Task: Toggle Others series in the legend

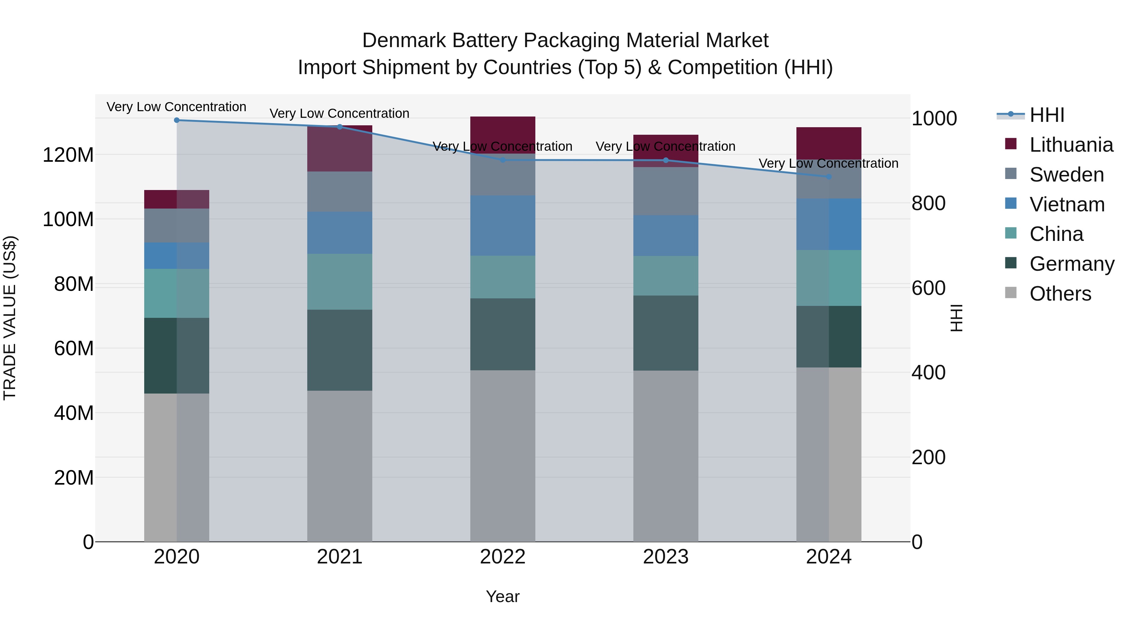Action: [x=1048, y=294]
